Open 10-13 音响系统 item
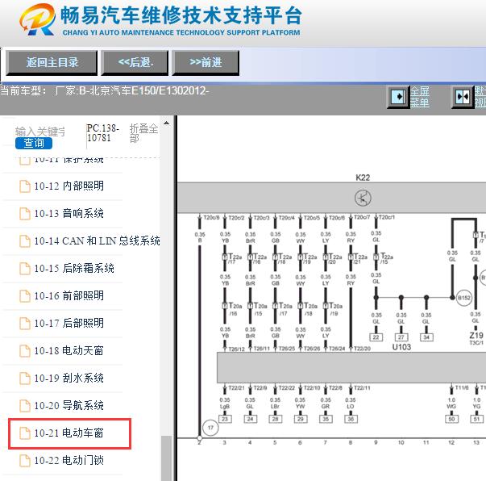The image size is (486, 481). 69,214
